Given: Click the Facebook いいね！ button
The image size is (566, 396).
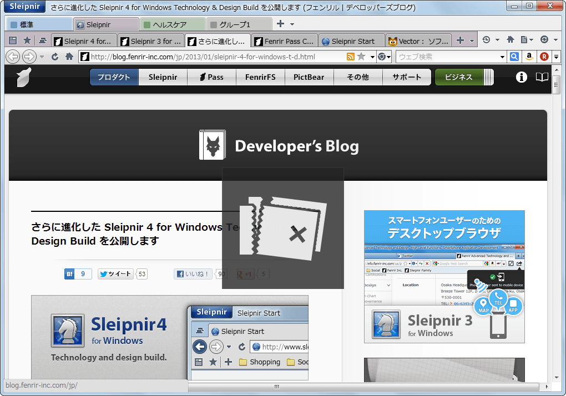Looking at the screenshot, I should [193, 274].
